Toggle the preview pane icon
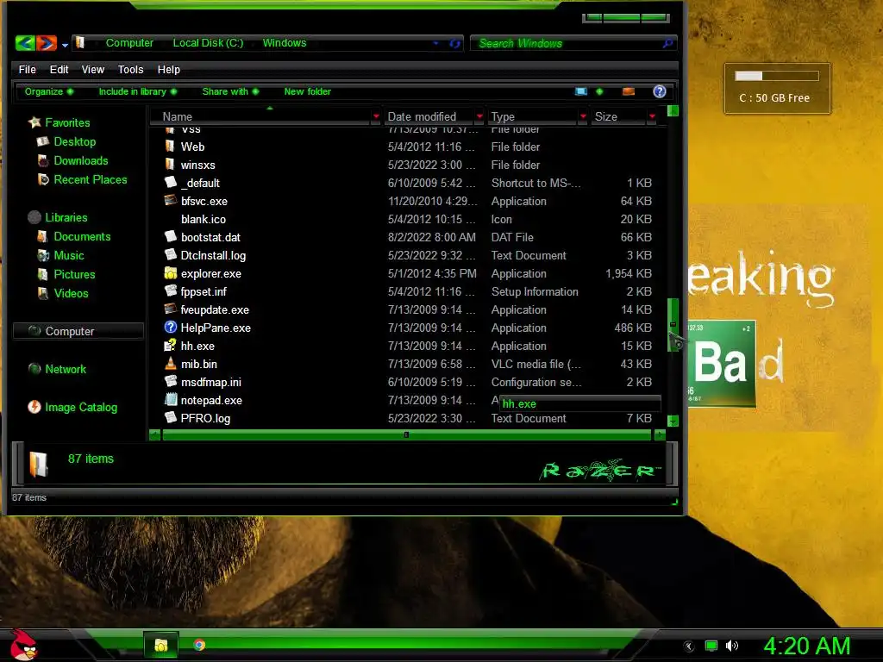Screen dimensions: 883x662 pos(629,91)
